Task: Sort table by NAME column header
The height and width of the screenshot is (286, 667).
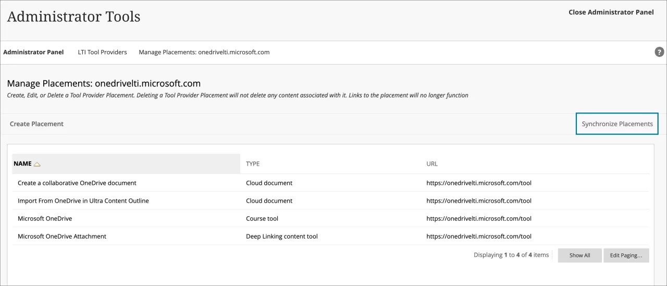Action: point(22,164)
